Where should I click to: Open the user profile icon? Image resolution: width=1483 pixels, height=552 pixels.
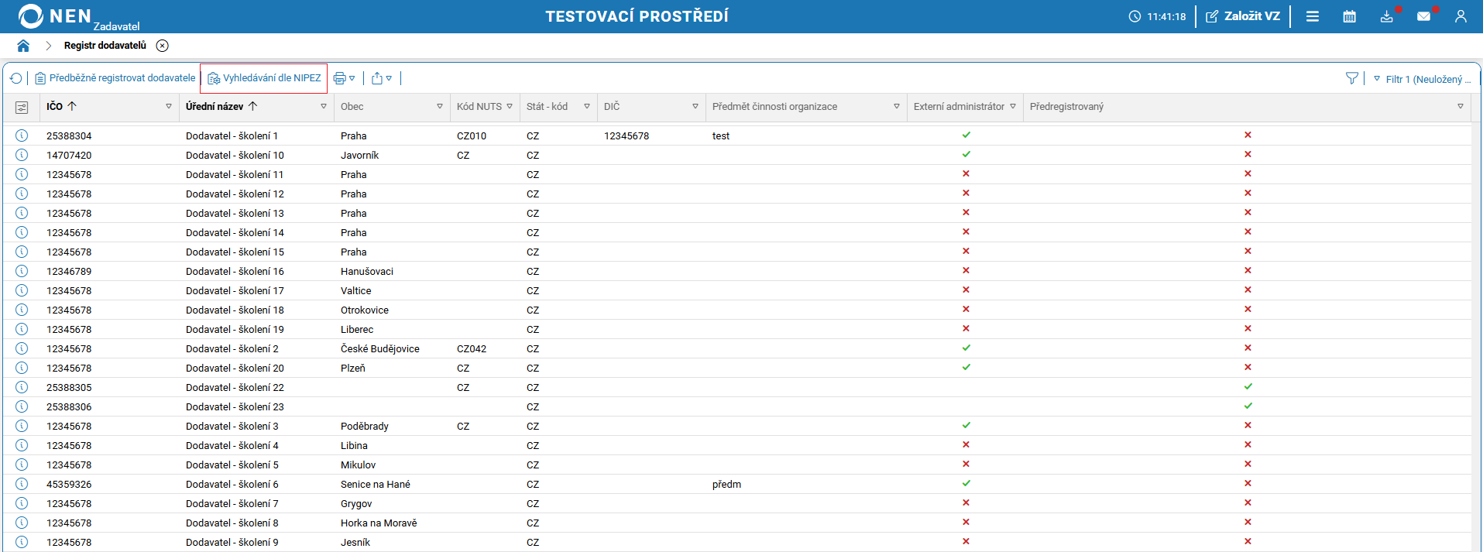coord(1461,16)
